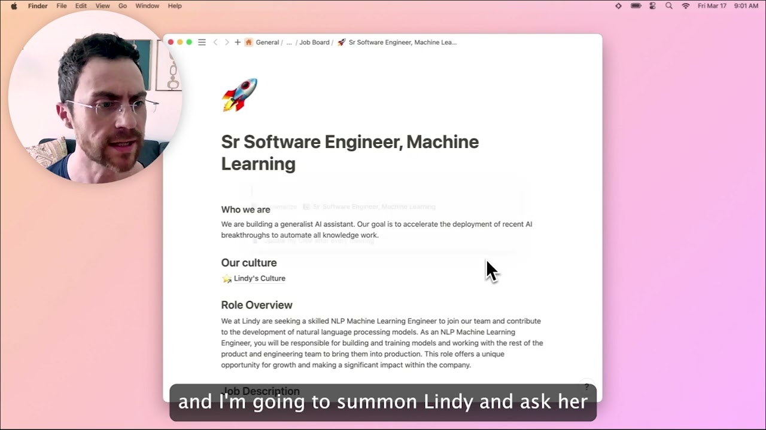
Task: Open the Go menu
Action: [123, 6]
